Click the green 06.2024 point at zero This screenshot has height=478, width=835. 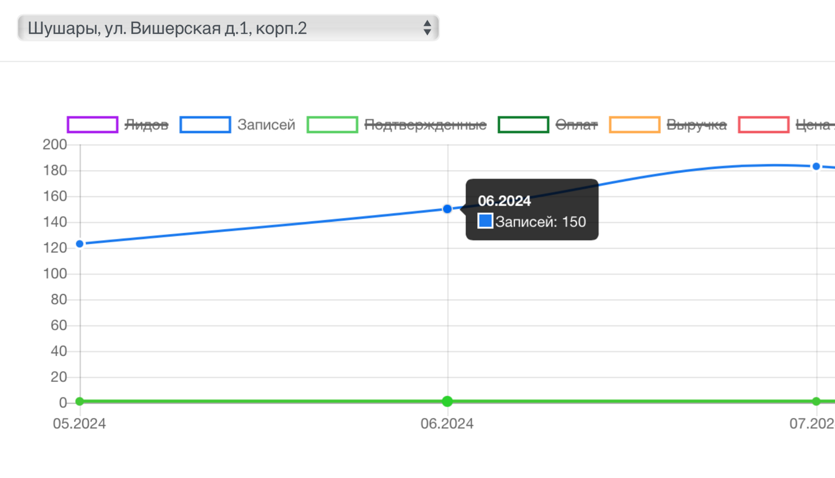(x=447, y=401)
